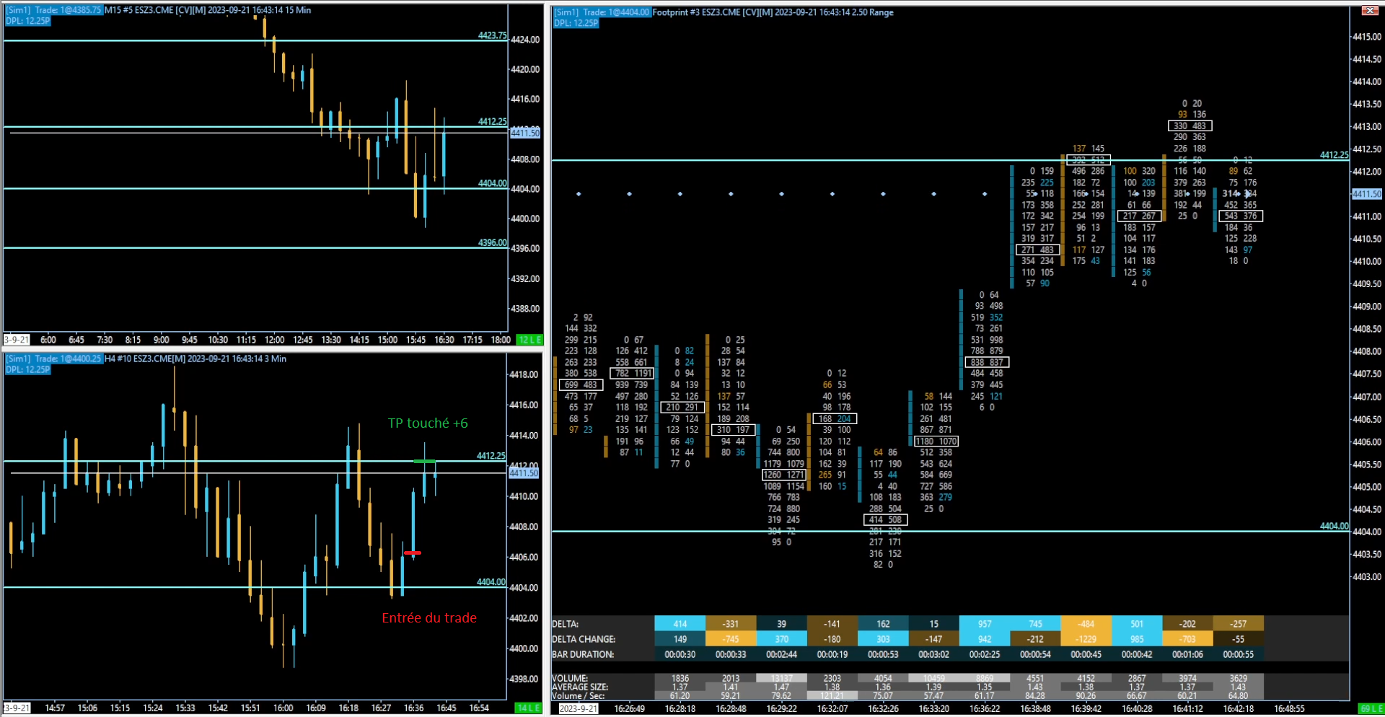Click the DELTA cell showing 957
This screenshot has width=1385, height=717.
tap(985, 624)
